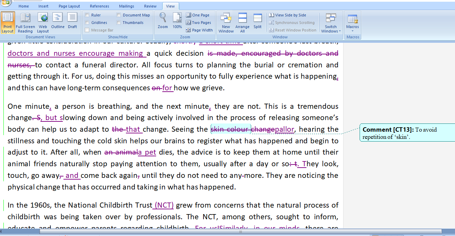This screenshot has height=236, width=455.
Task: Switch to Web Layout view
Action: click(43, 23)
